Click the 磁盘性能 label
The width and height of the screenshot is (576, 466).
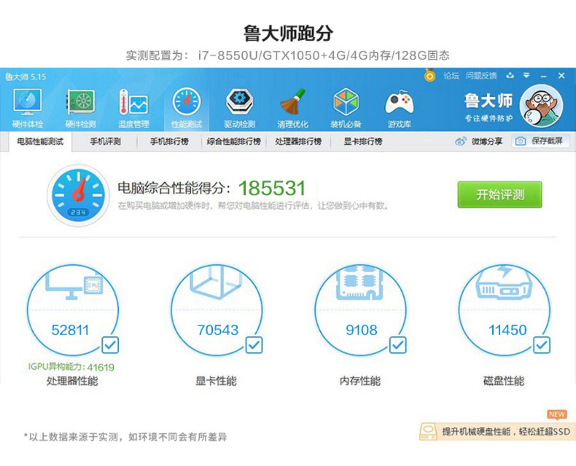[503, 381]
